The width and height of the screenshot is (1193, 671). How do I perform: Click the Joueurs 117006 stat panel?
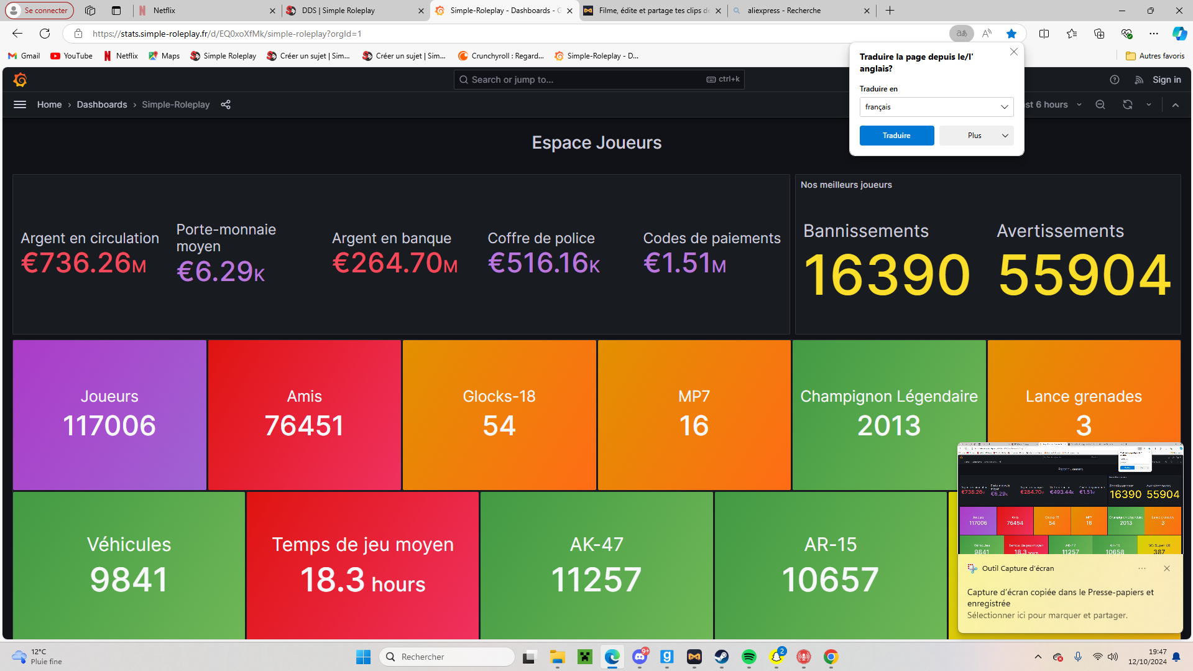(x=109, y=415)
